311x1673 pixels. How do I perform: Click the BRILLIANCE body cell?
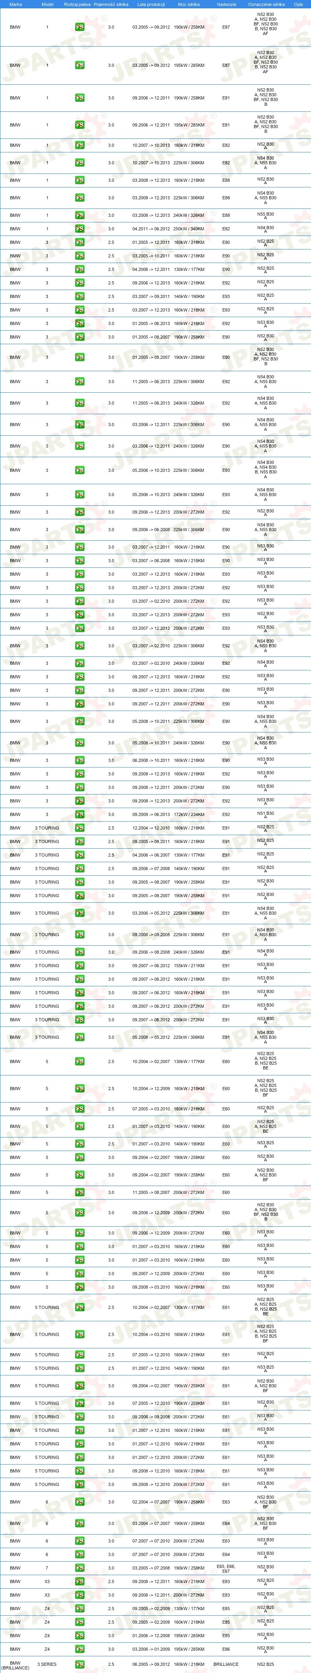point(226,1665)
